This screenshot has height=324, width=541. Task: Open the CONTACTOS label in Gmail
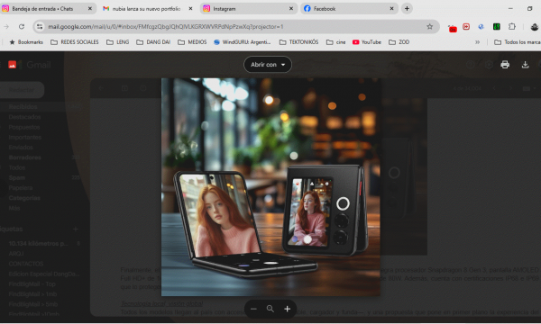26,264
